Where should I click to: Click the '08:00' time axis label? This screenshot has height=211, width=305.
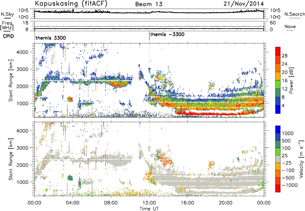[x=111, y=203]
